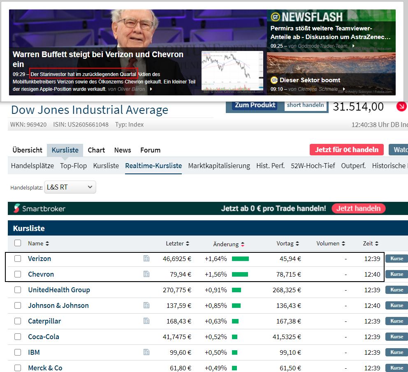This screenshot has height=372, width=408.
Task: Sort table by Volumen column arrows
Action: pos(343,243)
